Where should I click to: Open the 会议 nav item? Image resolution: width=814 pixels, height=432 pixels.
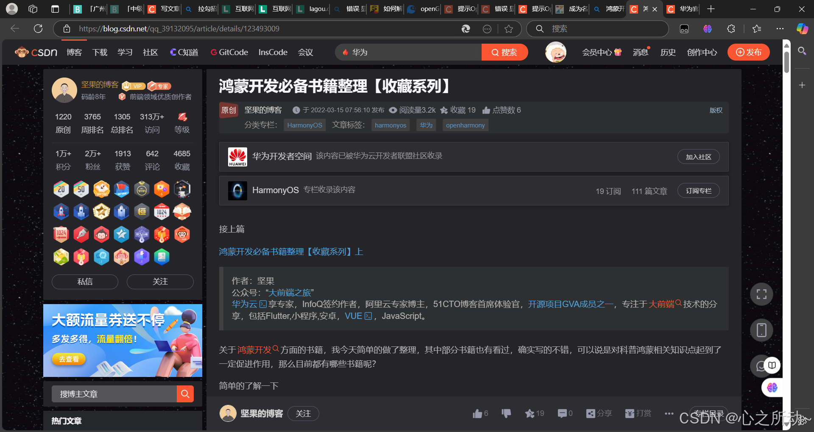tap(305, 52)
